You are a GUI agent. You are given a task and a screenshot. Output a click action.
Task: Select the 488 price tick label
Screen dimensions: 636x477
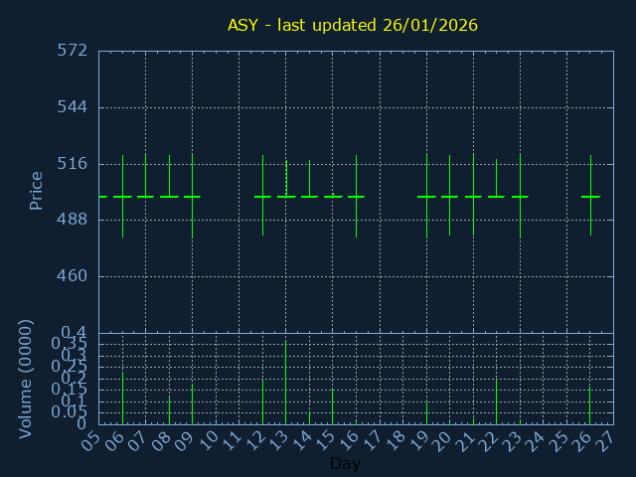[x=72, y=220]
